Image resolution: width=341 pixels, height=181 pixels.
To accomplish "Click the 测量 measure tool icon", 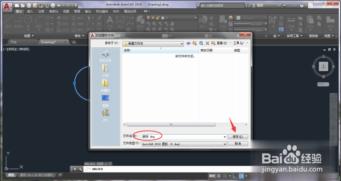I will point(291,22).
